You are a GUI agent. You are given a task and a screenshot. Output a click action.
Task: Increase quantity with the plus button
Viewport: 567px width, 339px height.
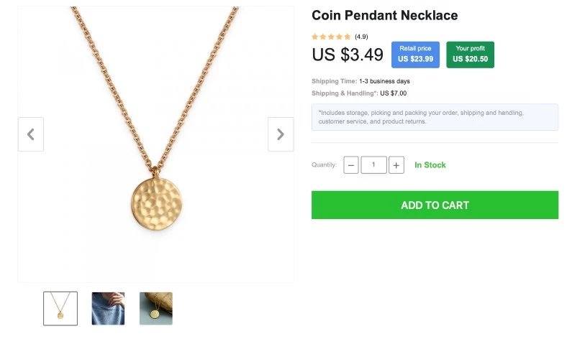pyautogui.click(x=396, y=165)
